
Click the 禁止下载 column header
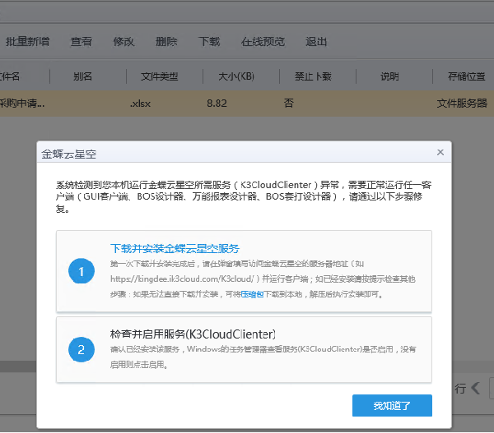click(313, 76)
